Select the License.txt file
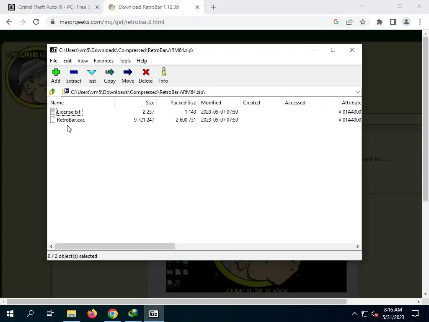The width and height of the screenshot is (429, 322). pyautogui.click(x=69, y=112)
